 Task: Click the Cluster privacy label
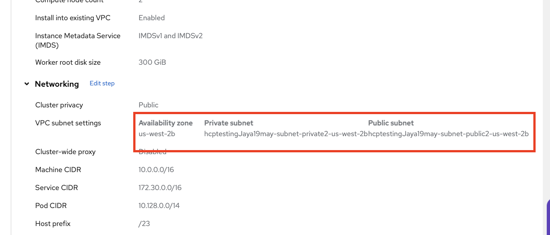(59, 105)
